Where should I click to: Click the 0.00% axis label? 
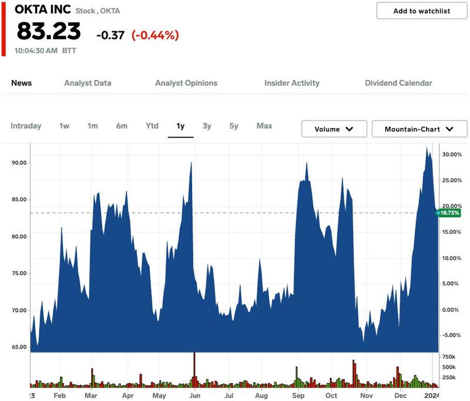[x=451, y=310]
